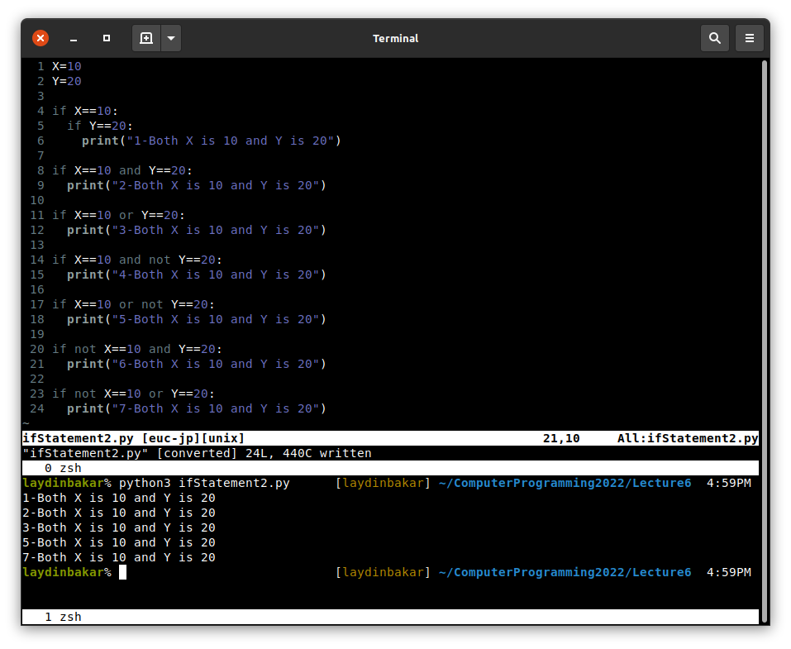The width and height of the screenshot is (791, 649).
Task: Click the ComputerProgramming2022/Lecture6 path in the last prompt
Action: tap(565, 572)
